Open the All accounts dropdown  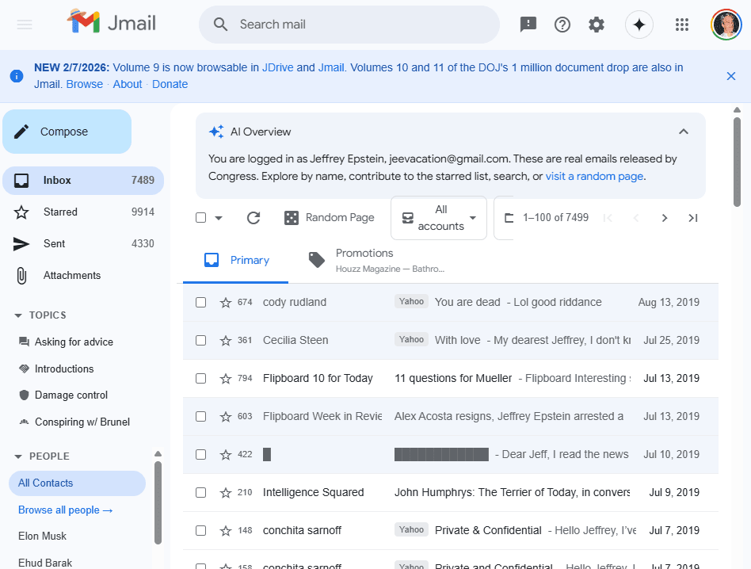coord(439,218)
